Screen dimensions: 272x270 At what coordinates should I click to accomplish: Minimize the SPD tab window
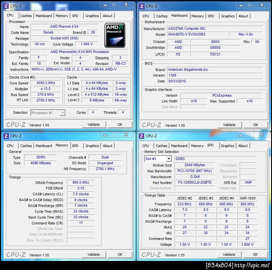(x=241, y=135)
